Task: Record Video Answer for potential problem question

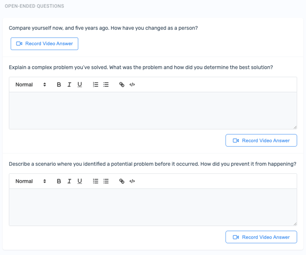Action: tap(261, 237)
